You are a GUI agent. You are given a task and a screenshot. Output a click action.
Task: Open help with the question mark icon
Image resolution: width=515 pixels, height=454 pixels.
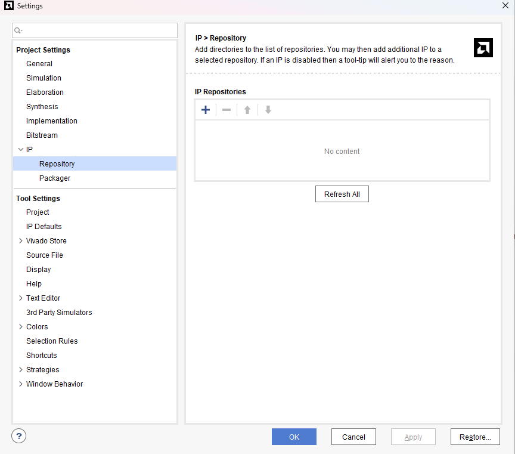[x=18, y=436]
